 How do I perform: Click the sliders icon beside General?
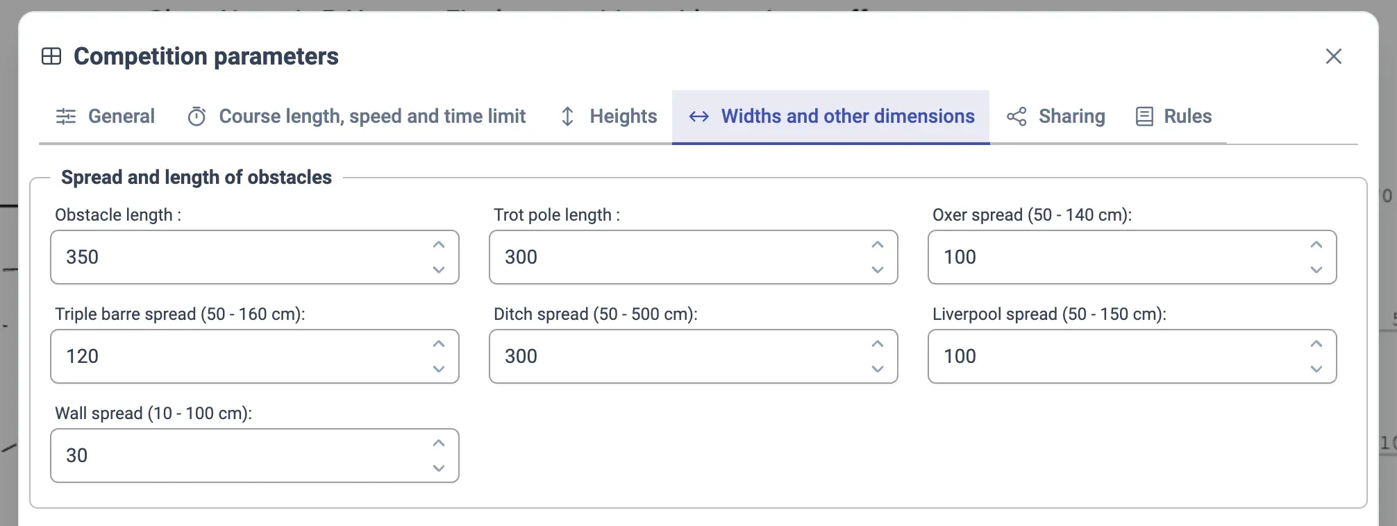66,117
